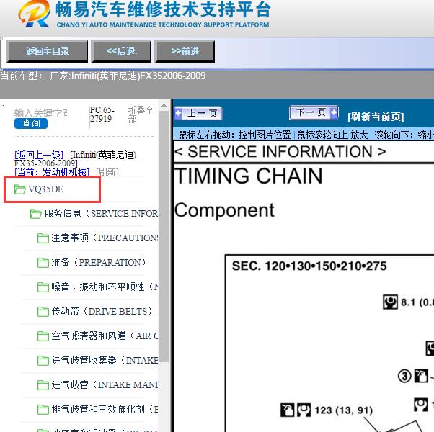Click the 注意事项 folder icon
The image size is (434, 432).
coord(43,238)
